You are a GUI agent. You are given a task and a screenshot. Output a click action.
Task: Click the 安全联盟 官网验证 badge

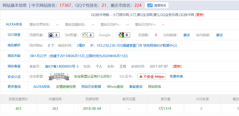[59, 77]
